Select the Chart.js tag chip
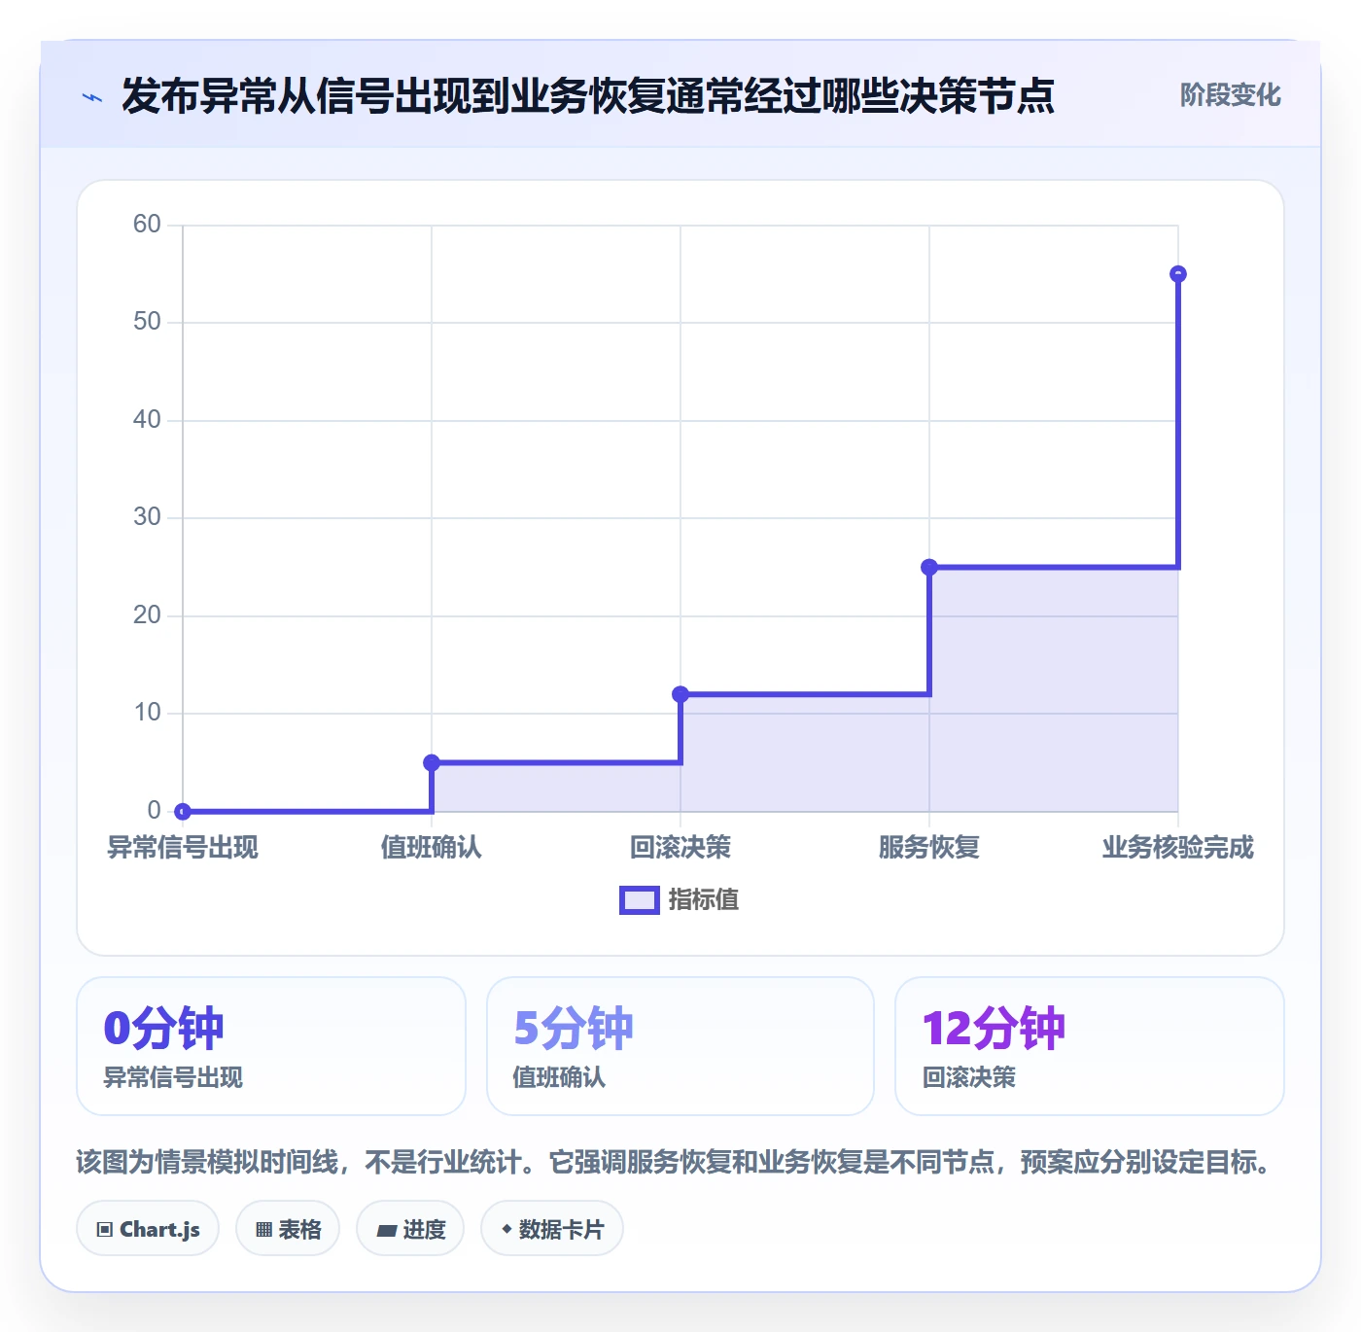This screenshot has width=1361, height=1332. (x=148, y=1229)
